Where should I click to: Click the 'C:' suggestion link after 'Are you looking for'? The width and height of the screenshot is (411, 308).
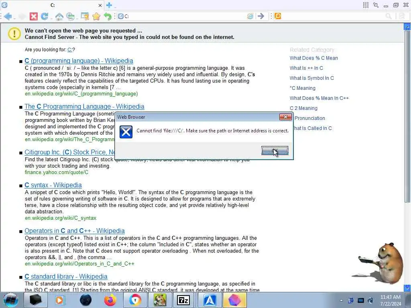point(70,50)
